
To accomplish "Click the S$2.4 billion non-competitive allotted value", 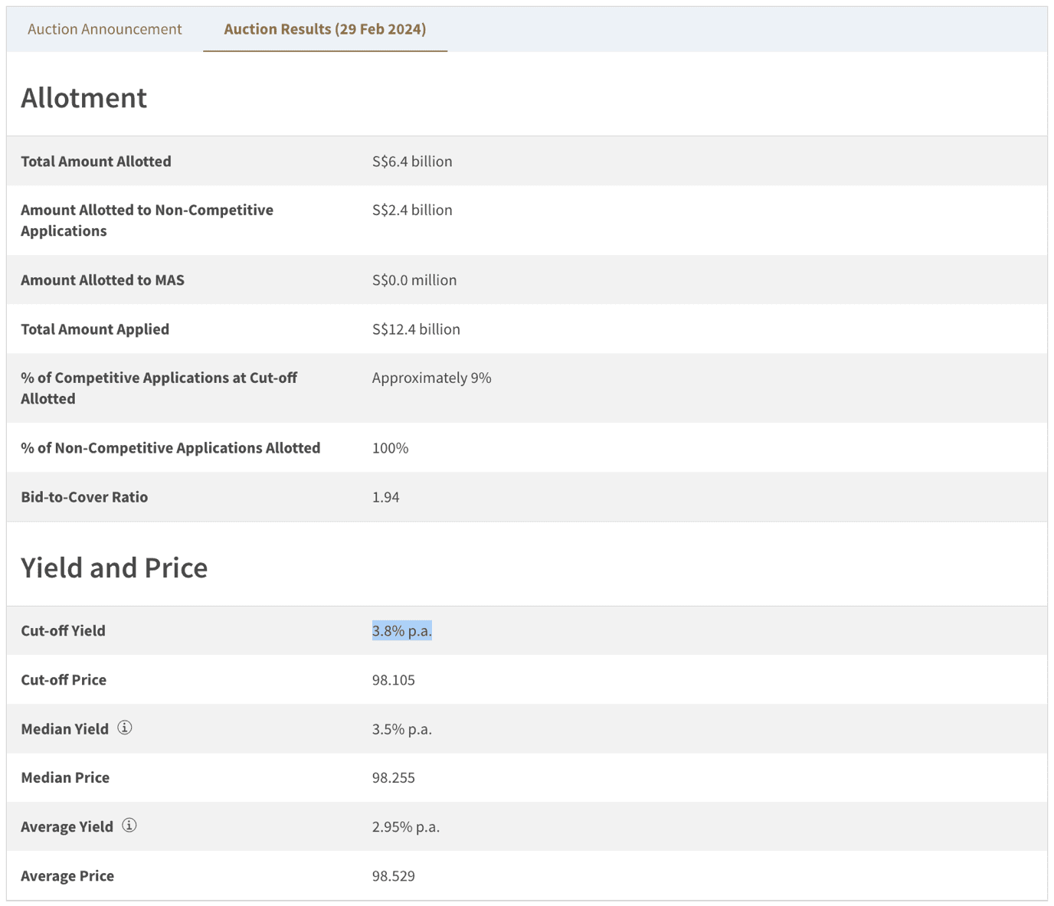I will coord(412,210).
